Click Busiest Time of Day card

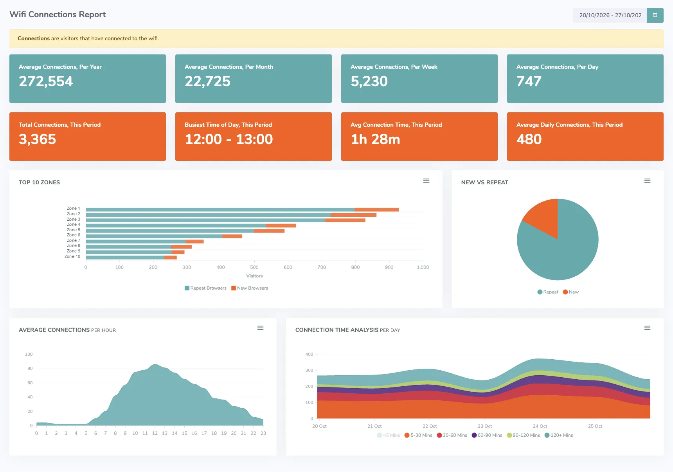point(254,137)
